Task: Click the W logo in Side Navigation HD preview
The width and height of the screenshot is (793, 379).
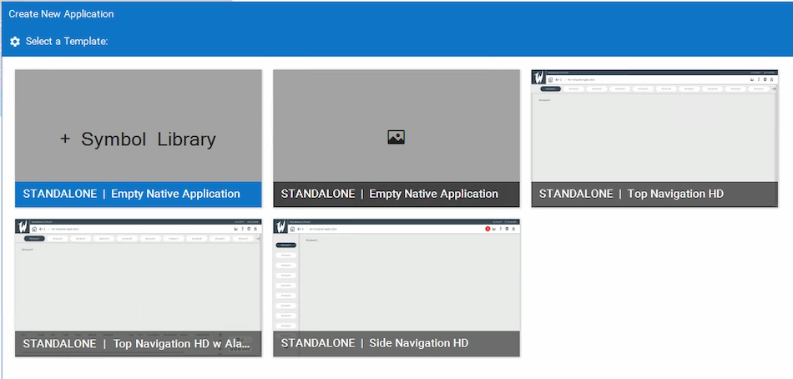Action: 281,227
